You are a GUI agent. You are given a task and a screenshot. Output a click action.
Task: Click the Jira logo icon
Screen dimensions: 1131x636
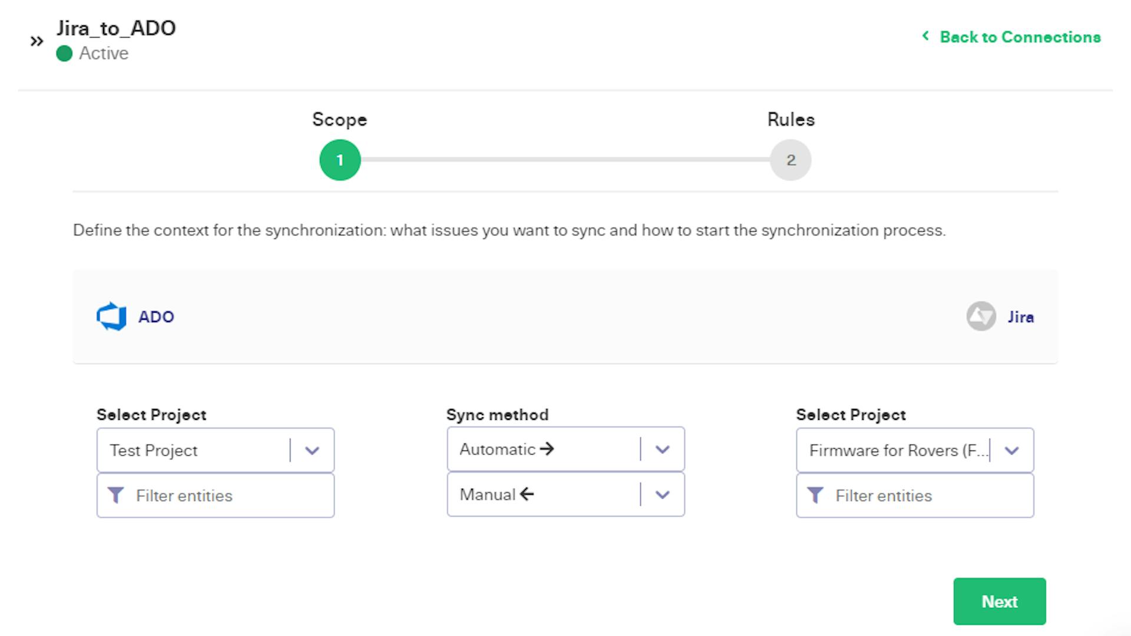[981, 317]
